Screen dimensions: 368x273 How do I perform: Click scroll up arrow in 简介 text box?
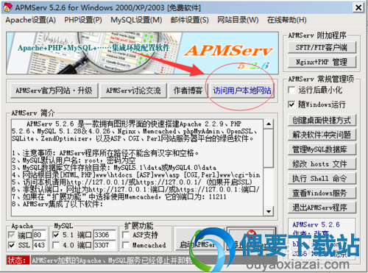tap(269, 124)
